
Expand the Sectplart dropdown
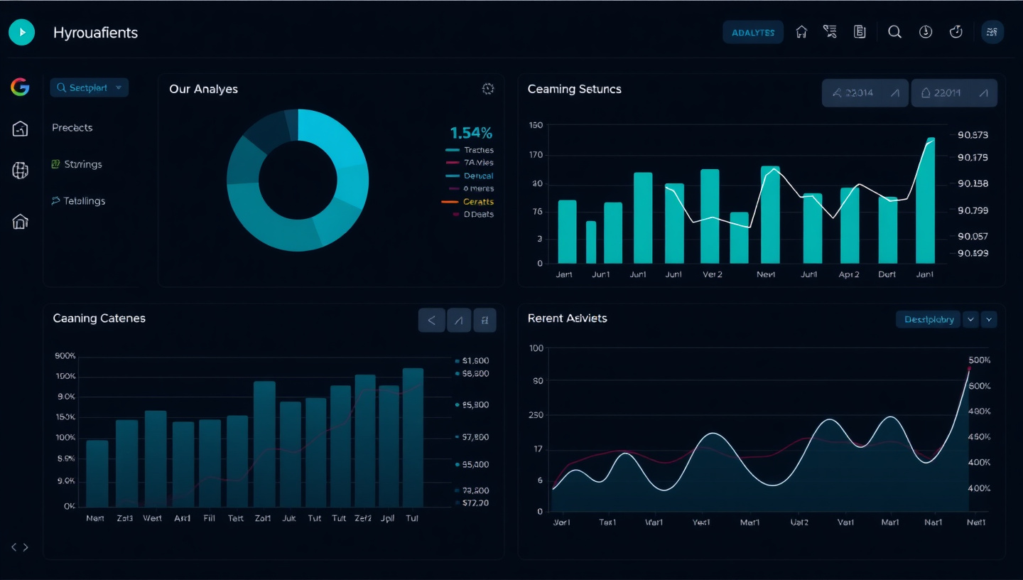[89, 87]
